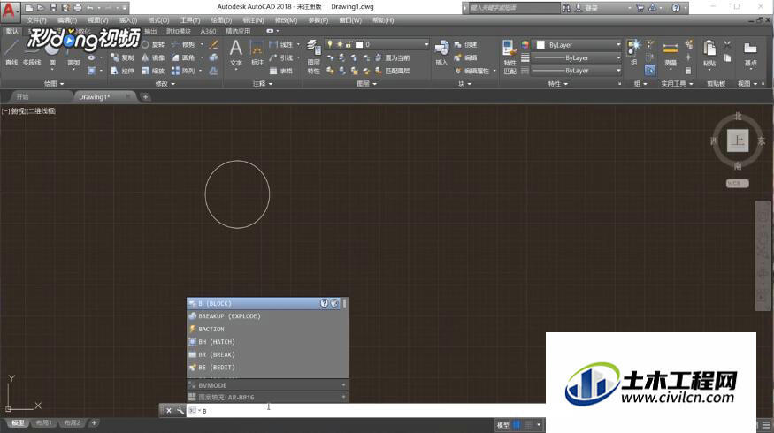Click the Sign In (登录) button

586,8
